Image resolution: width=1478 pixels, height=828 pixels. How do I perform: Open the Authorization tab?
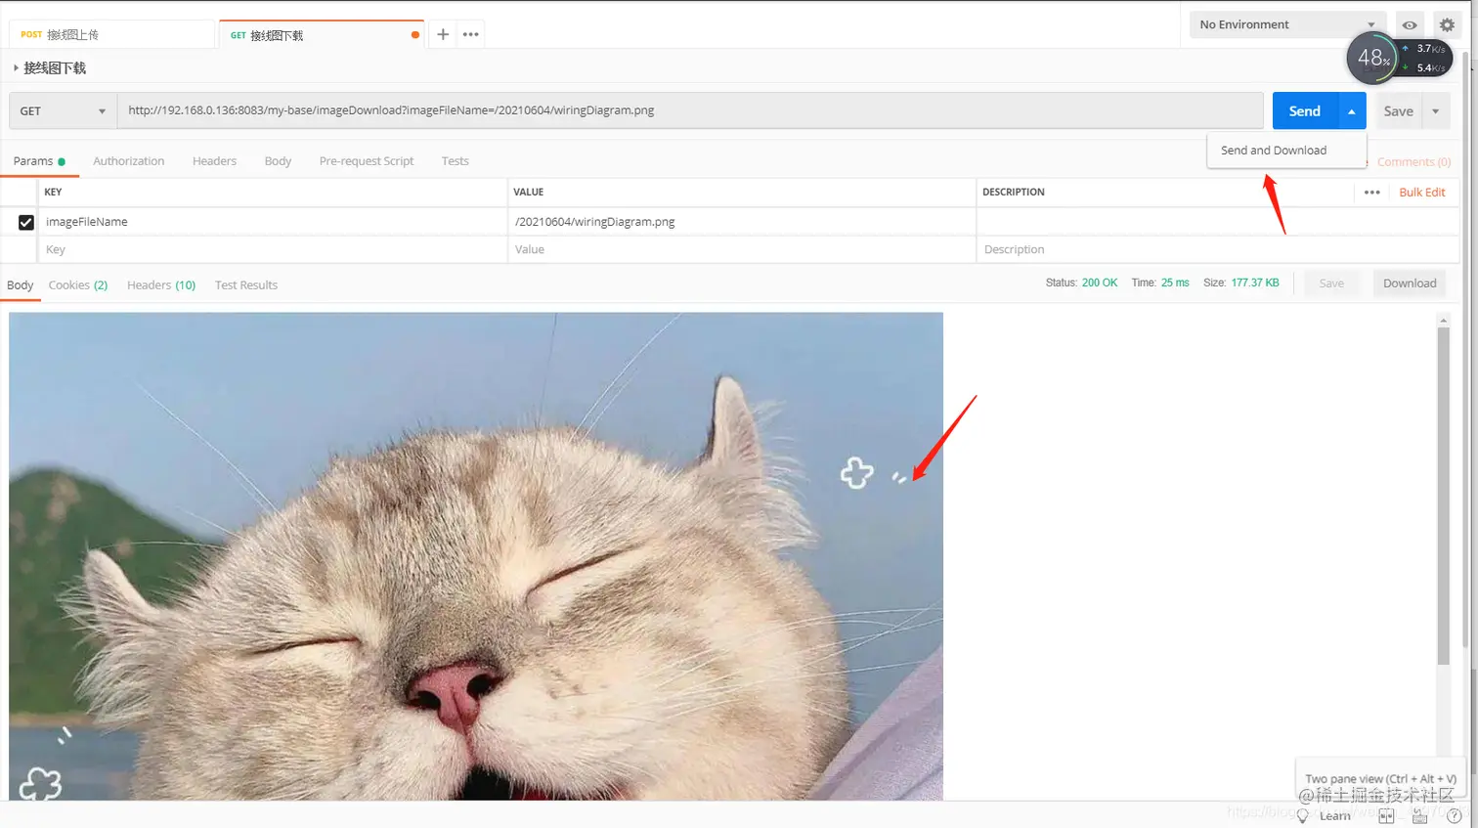click(x=129, y=161)
